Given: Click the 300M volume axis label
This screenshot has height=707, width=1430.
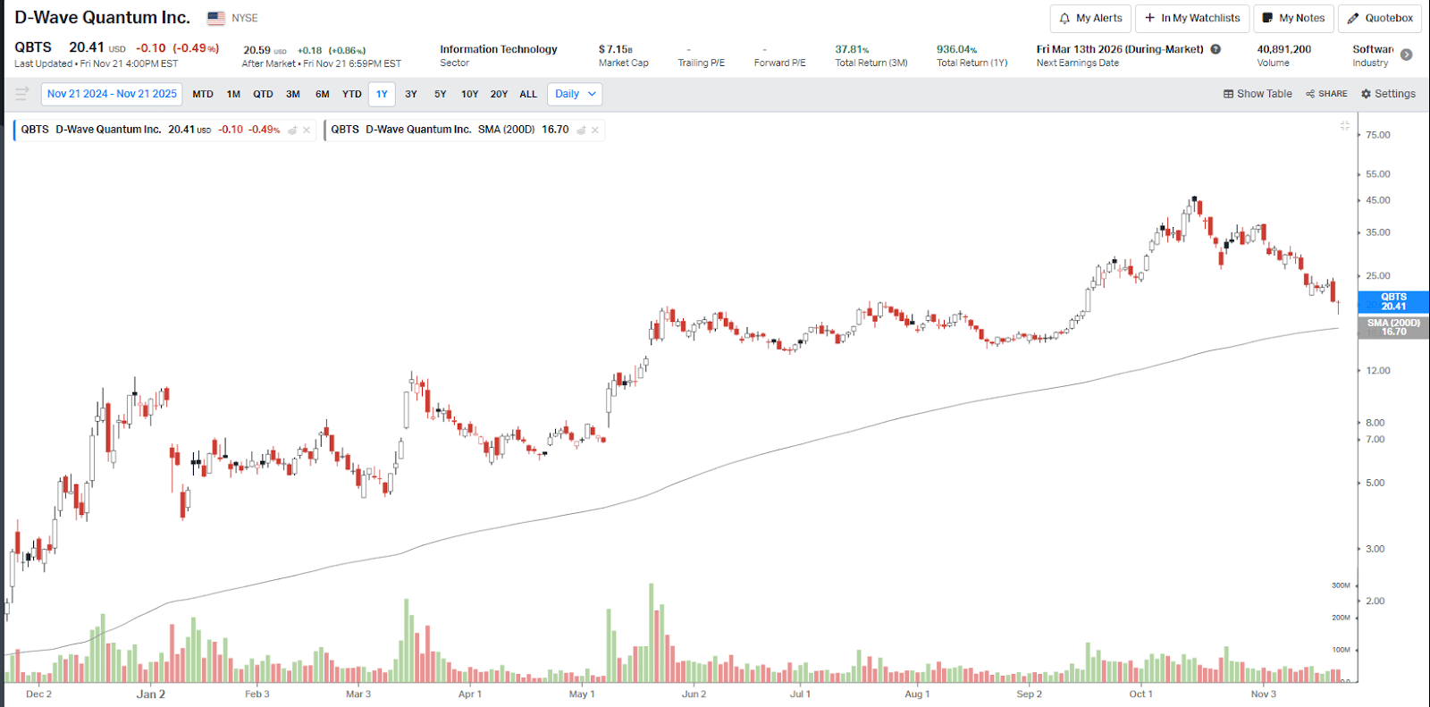Looking at the screenshot, I should tap(1341, 585).
